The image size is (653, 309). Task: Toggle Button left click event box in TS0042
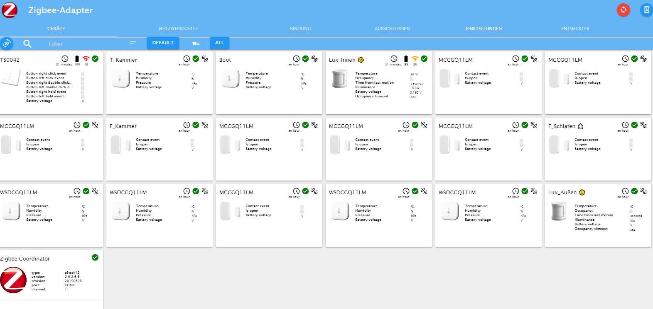tap(83, 79)
